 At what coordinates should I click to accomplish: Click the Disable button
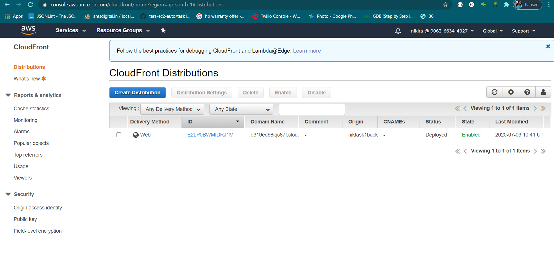[x=317, y=93]
